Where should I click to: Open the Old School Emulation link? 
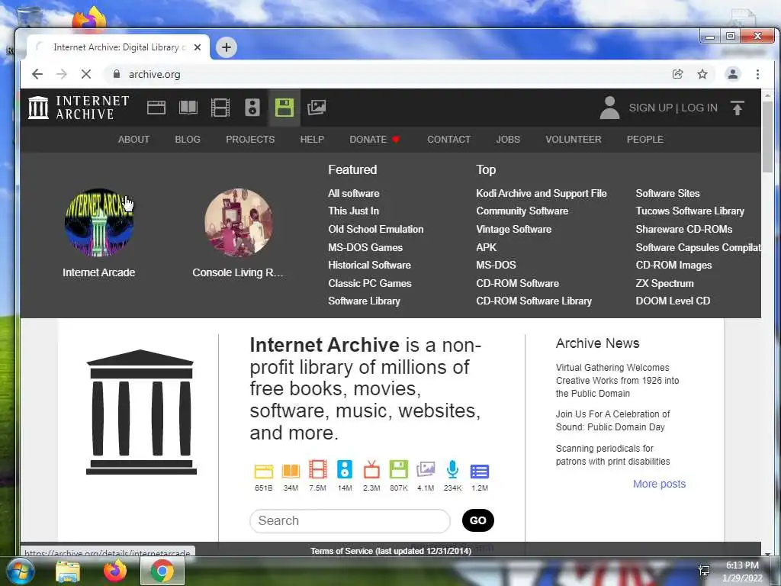(x=375, y=229)
